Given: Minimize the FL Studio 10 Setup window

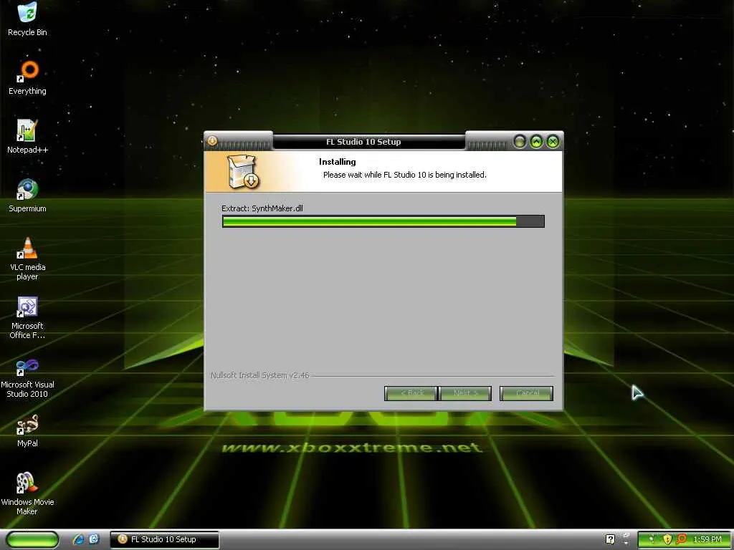Looking at the screenshot, I should [520, 141].
